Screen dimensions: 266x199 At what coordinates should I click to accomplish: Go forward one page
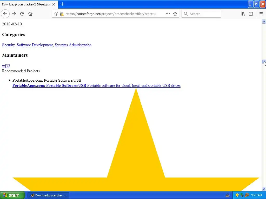click(x=14, y=14)
